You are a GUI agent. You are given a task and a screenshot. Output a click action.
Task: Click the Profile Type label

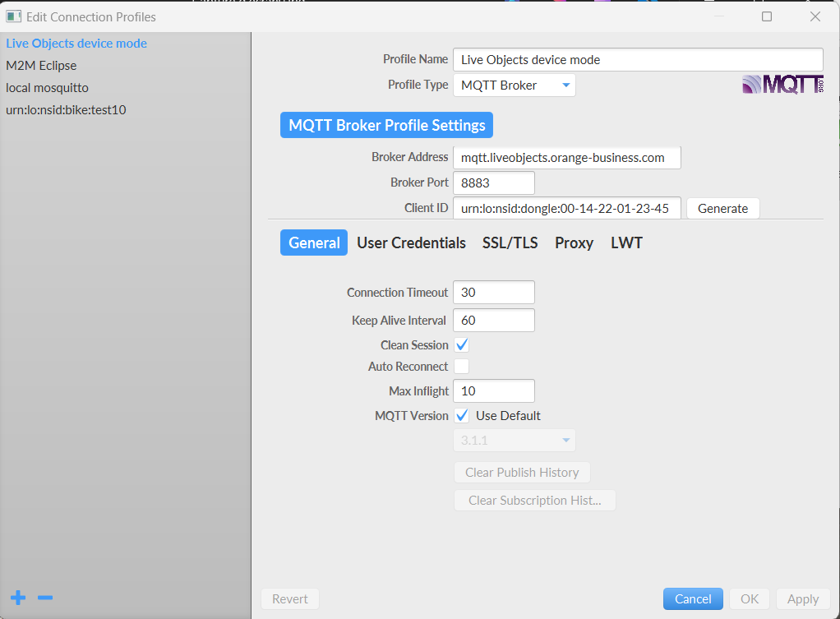pos(418,85)
